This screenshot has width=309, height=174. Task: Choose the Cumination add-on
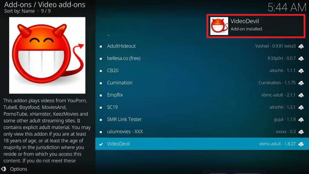tap(202, 83)
